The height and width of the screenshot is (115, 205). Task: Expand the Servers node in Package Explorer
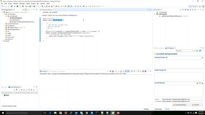coord(2,41)
